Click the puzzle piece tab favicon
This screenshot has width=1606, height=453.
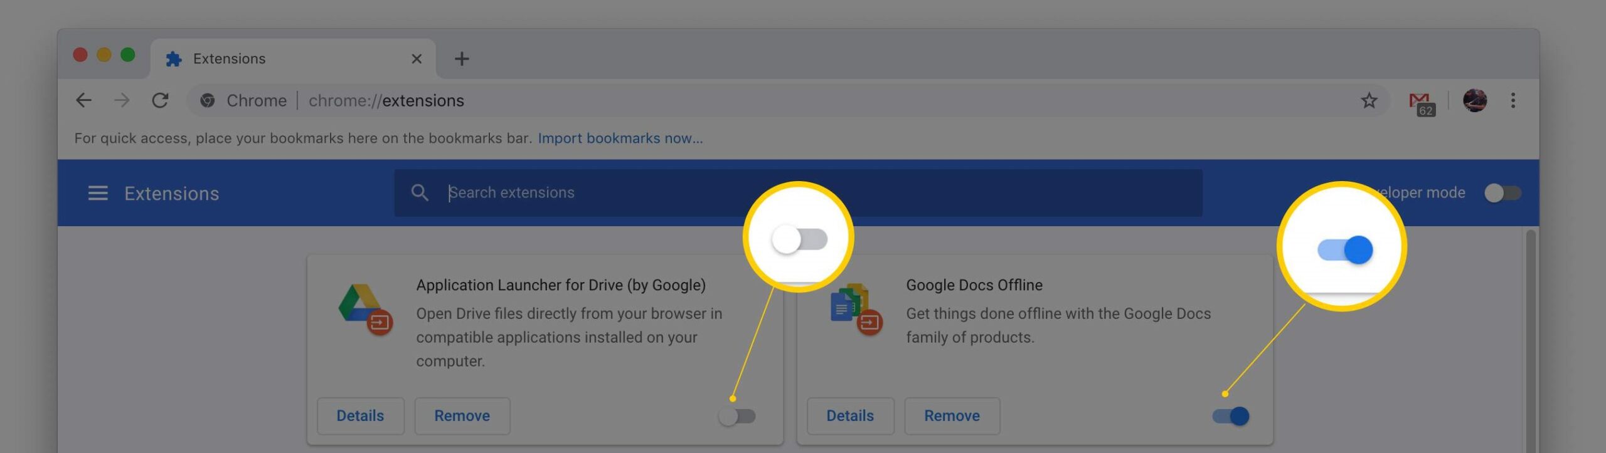pos(173,59)
